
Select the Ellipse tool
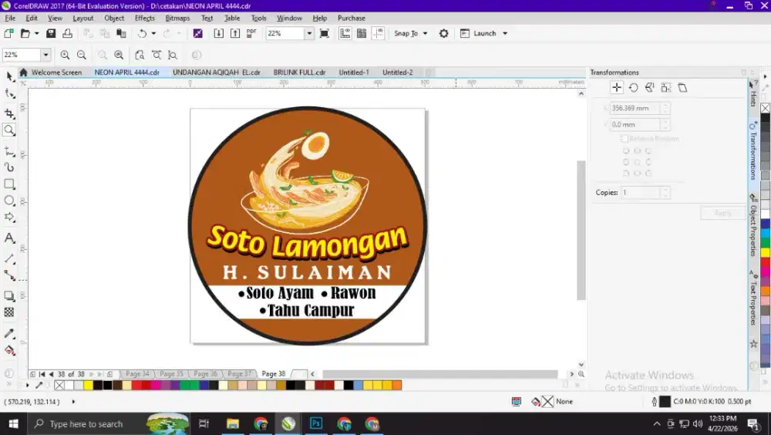point(9,201)
